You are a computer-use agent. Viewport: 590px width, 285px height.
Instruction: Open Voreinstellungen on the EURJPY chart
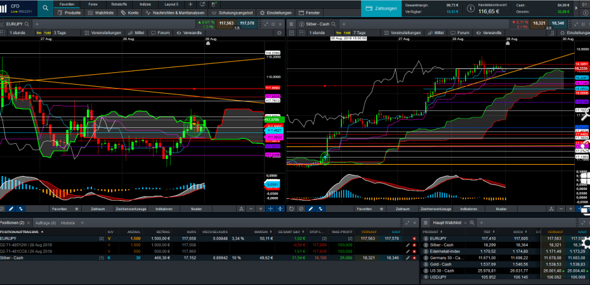click(x=103, y=32)
